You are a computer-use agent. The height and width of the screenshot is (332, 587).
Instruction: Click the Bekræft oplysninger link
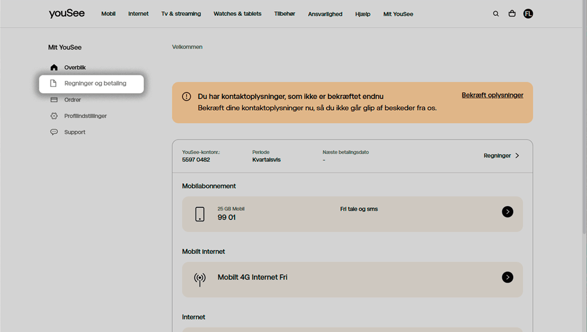point(492,95)
